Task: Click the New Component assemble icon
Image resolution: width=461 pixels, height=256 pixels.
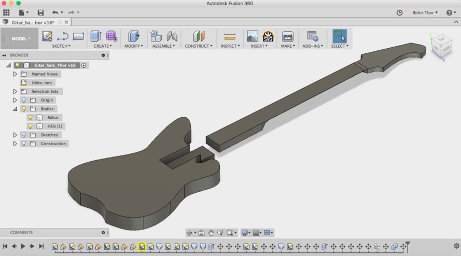Action: (156, 36)
